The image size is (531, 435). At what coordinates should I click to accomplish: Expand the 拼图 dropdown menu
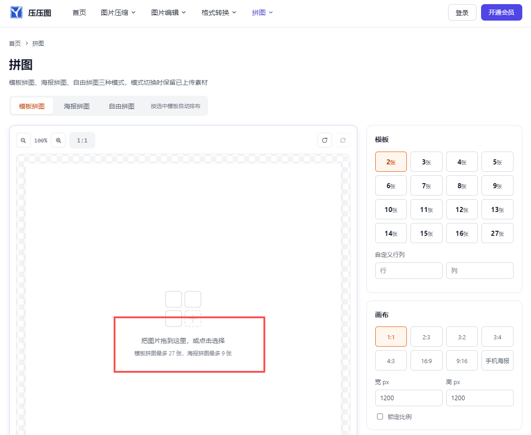coord(262,12)
